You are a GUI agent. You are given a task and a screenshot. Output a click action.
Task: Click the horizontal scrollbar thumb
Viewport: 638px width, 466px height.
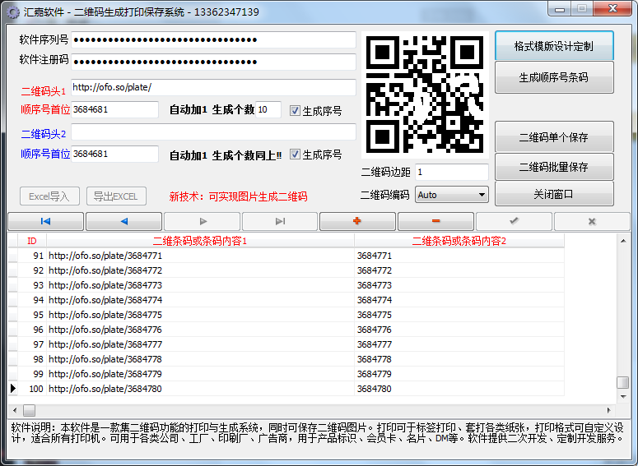click(29, 410)
